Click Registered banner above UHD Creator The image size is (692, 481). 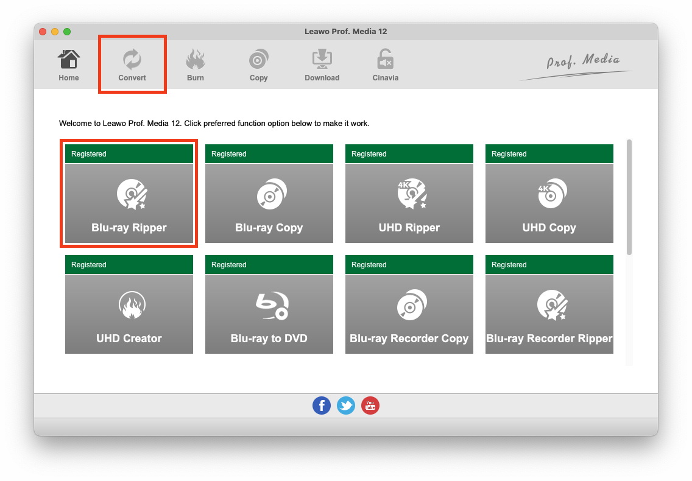click(129, 264)
